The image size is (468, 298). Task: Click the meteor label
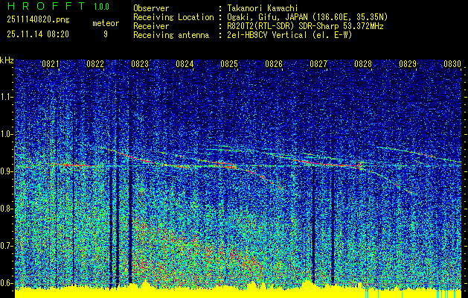click(x=106, y=23)
